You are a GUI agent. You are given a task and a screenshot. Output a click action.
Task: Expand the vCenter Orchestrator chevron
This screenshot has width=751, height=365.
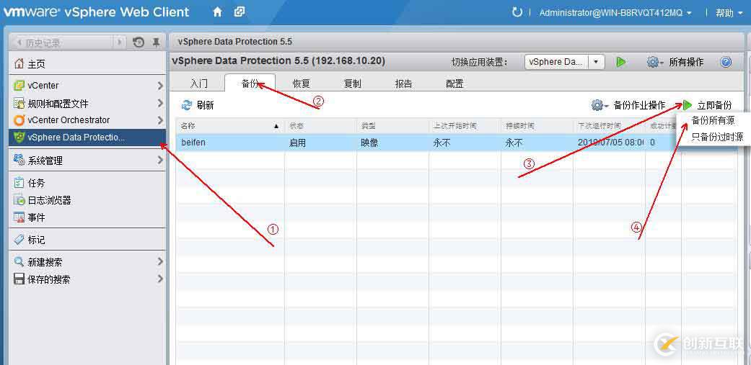tap(160, 120)
